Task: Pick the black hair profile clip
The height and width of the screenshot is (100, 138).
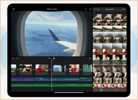Action: (110, 57)
